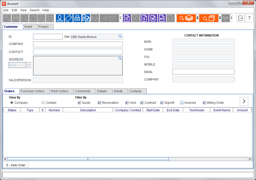The height and width of the screenshot is (180, 256).
Task: Click the purple S sale order icon
Action: pos(144,18)
